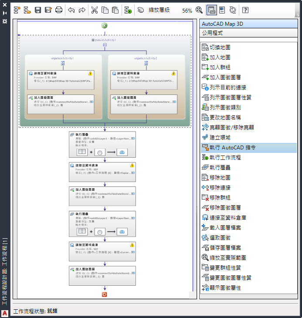This screenshot has width=302, height=318.
Task: Redo the last action
Action: (x=82, y=10)
